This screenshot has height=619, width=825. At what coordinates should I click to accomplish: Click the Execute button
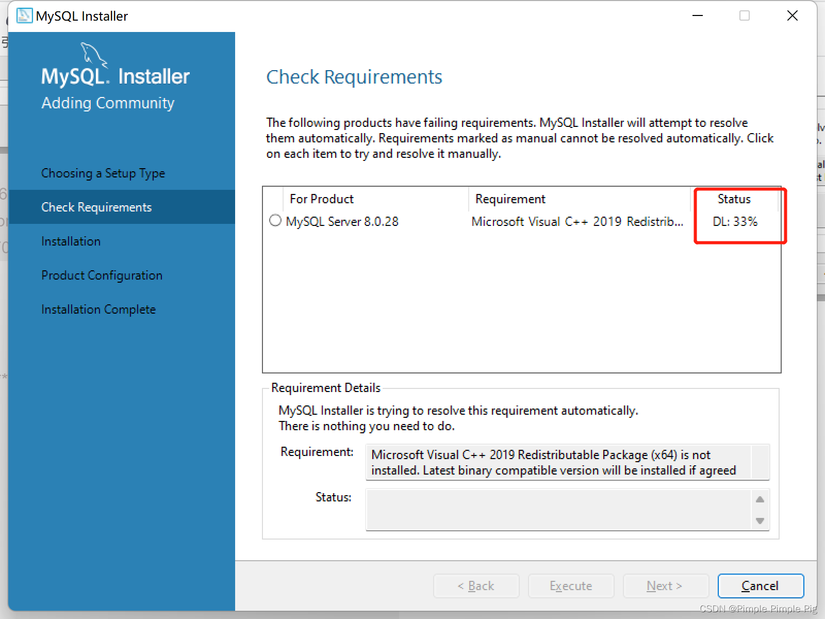(571, 586)
